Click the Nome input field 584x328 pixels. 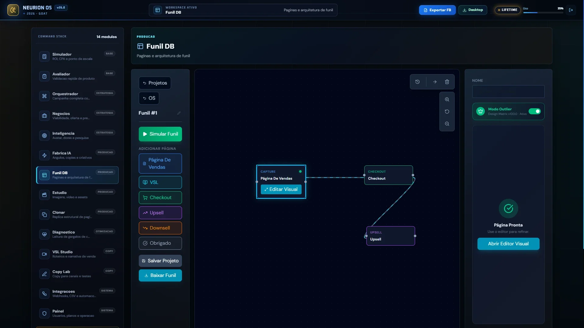point(508,91)
